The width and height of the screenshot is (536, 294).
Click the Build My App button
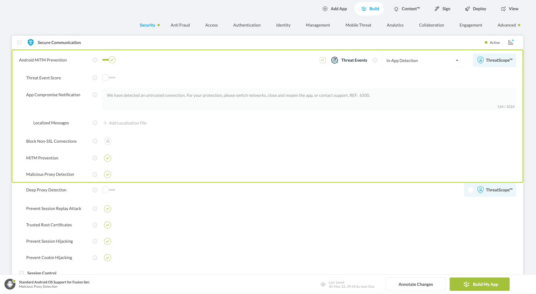point(479,284)
